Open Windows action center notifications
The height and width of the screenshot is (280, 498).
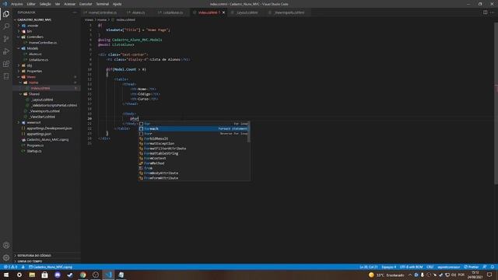click(489, 275)
